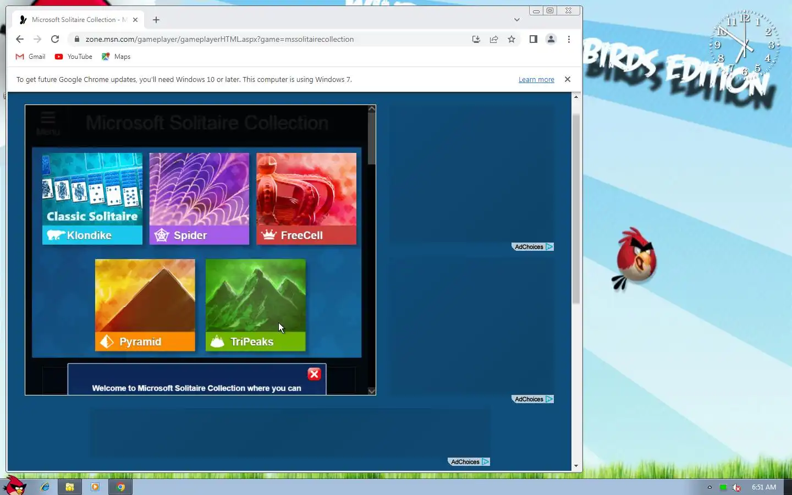
Task: Launch the Spider solitaire game tile
Action: click(199, 199)
